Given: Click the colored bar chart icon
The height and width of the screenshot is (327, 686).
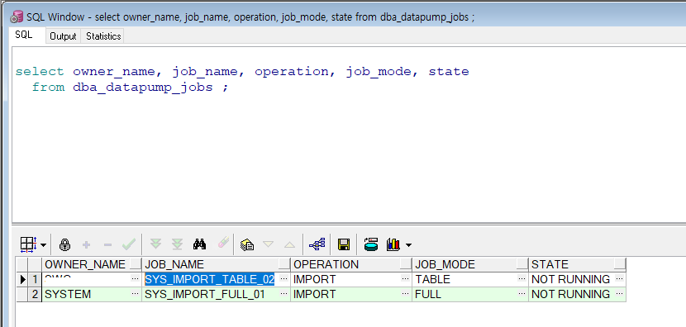Looking at the screenshot, I should click(x=393, y=244).
